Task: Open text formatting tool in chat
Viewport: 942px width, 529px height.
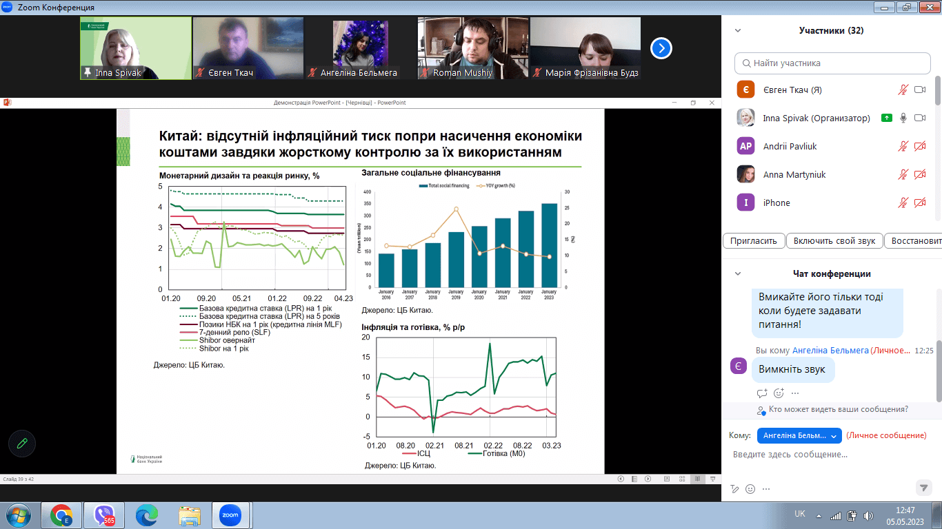Action: 735,488
